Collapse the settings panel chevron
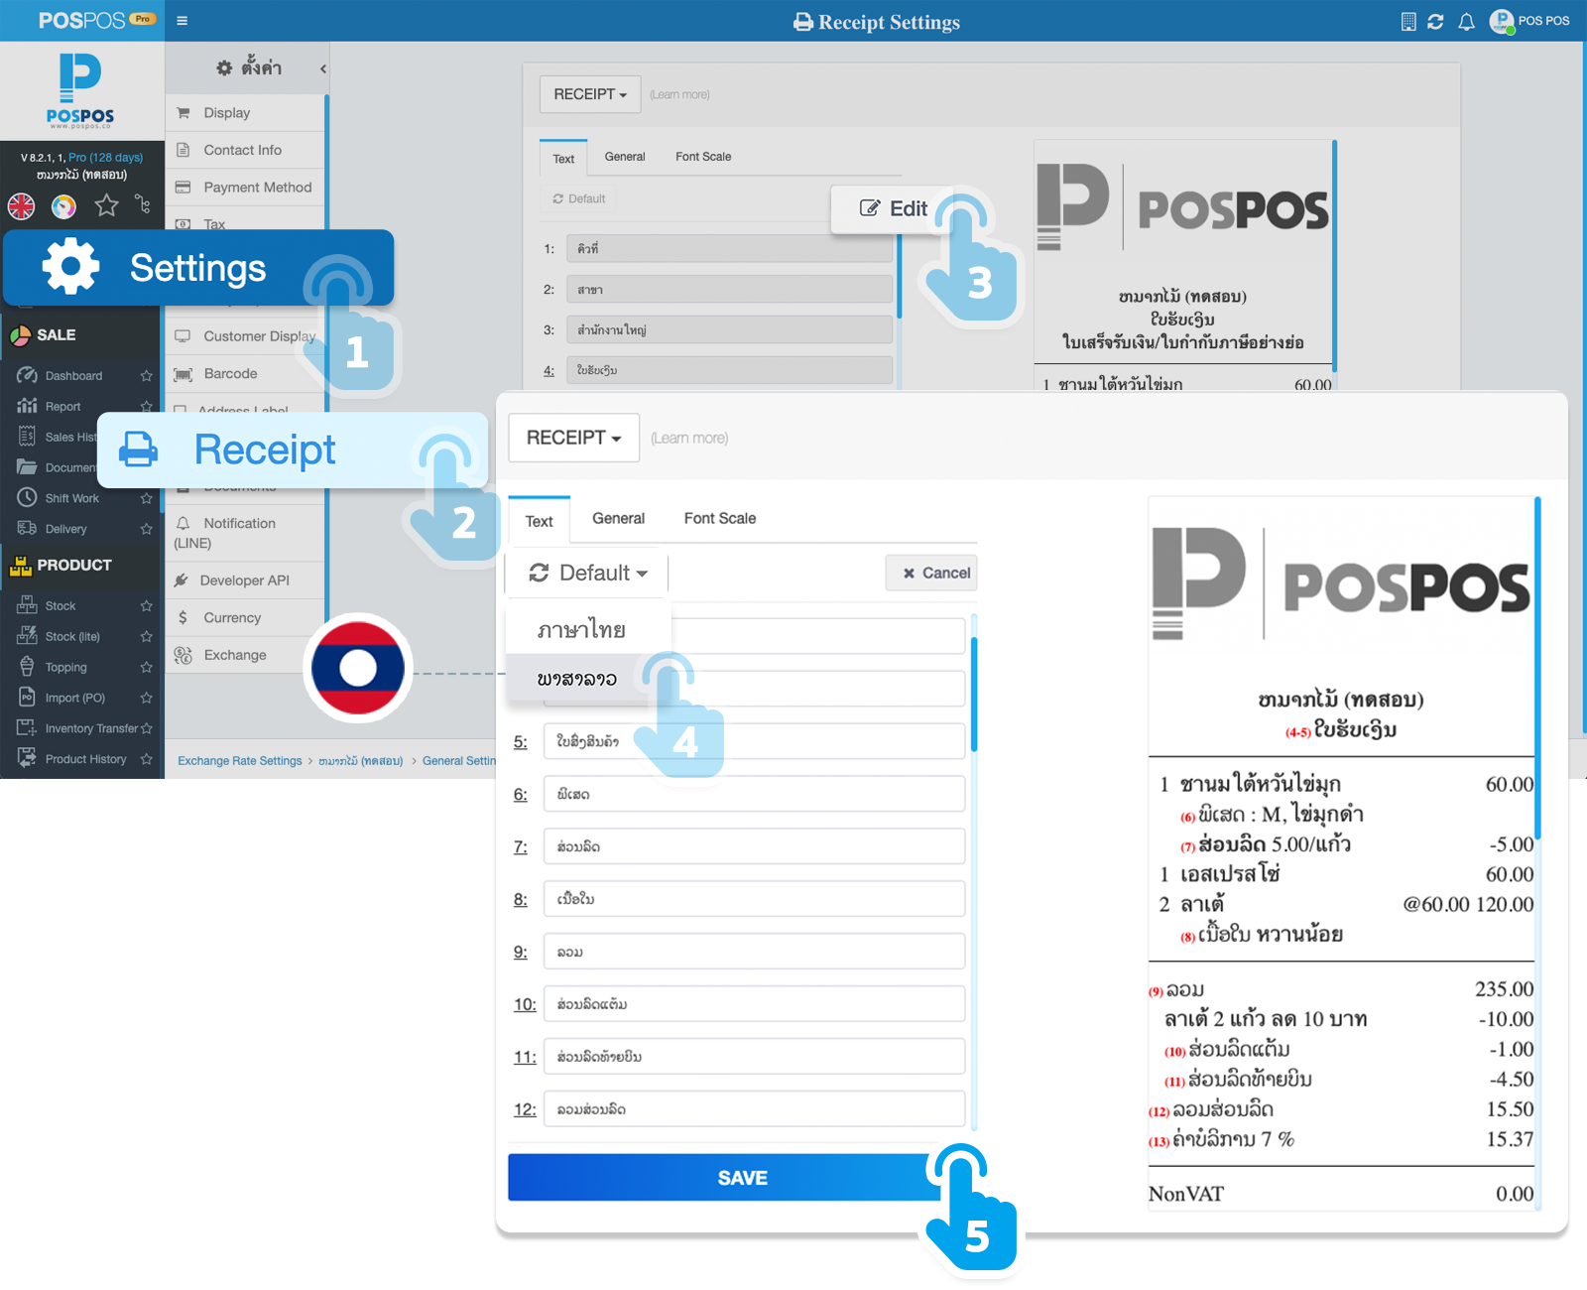 click(x=323, y=68)
